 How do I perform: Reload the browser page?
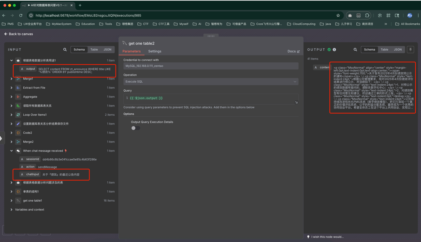tap(21, 16)
